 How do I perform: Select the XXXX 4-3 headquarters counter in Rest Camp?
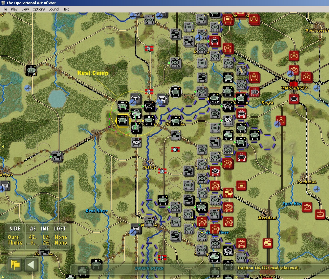point(136,113)
